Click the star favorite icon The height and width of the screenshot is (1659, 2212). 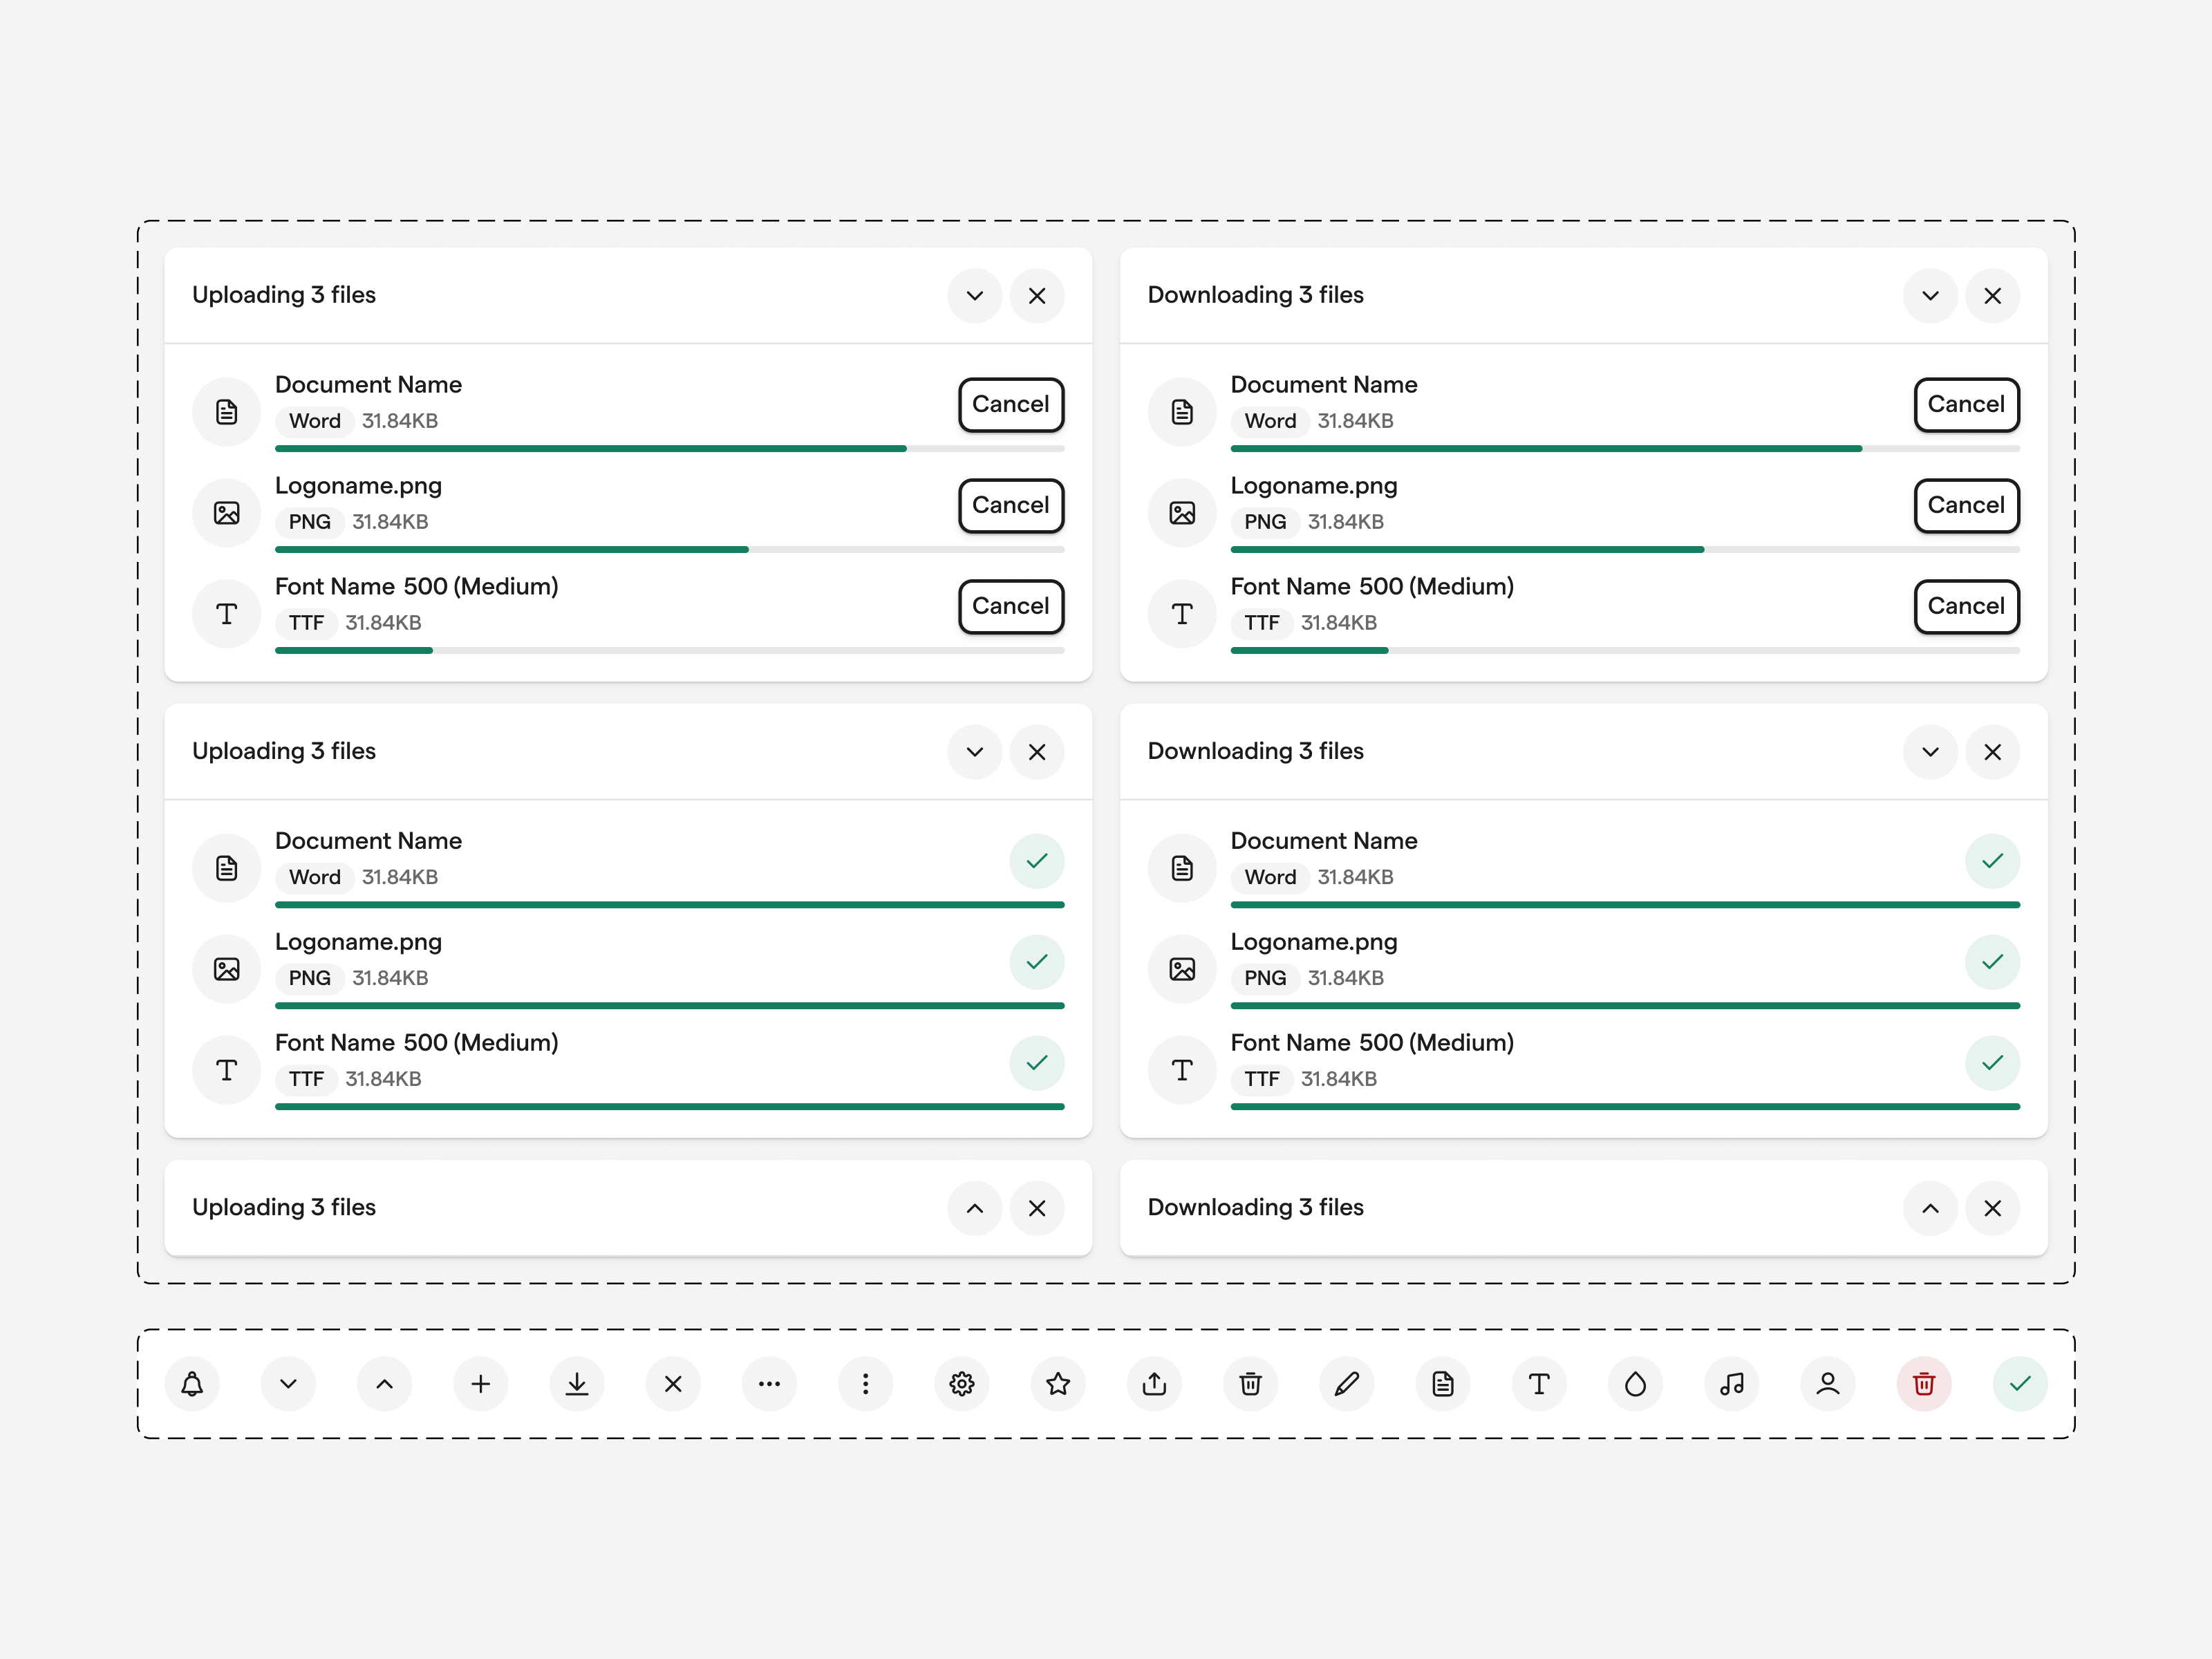(1058, 1384)
